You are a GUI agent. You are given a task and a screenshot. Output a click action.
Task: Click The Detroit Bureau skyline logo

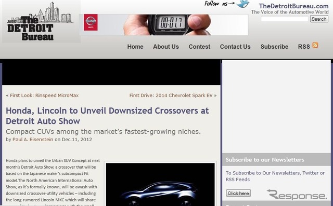(x=41, y=21)
